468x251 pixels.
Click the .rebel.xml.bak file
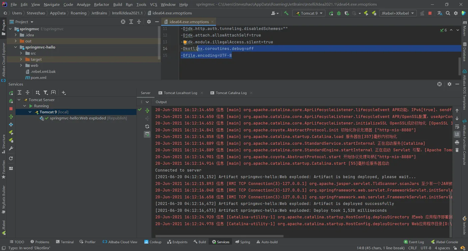point(40,72)
